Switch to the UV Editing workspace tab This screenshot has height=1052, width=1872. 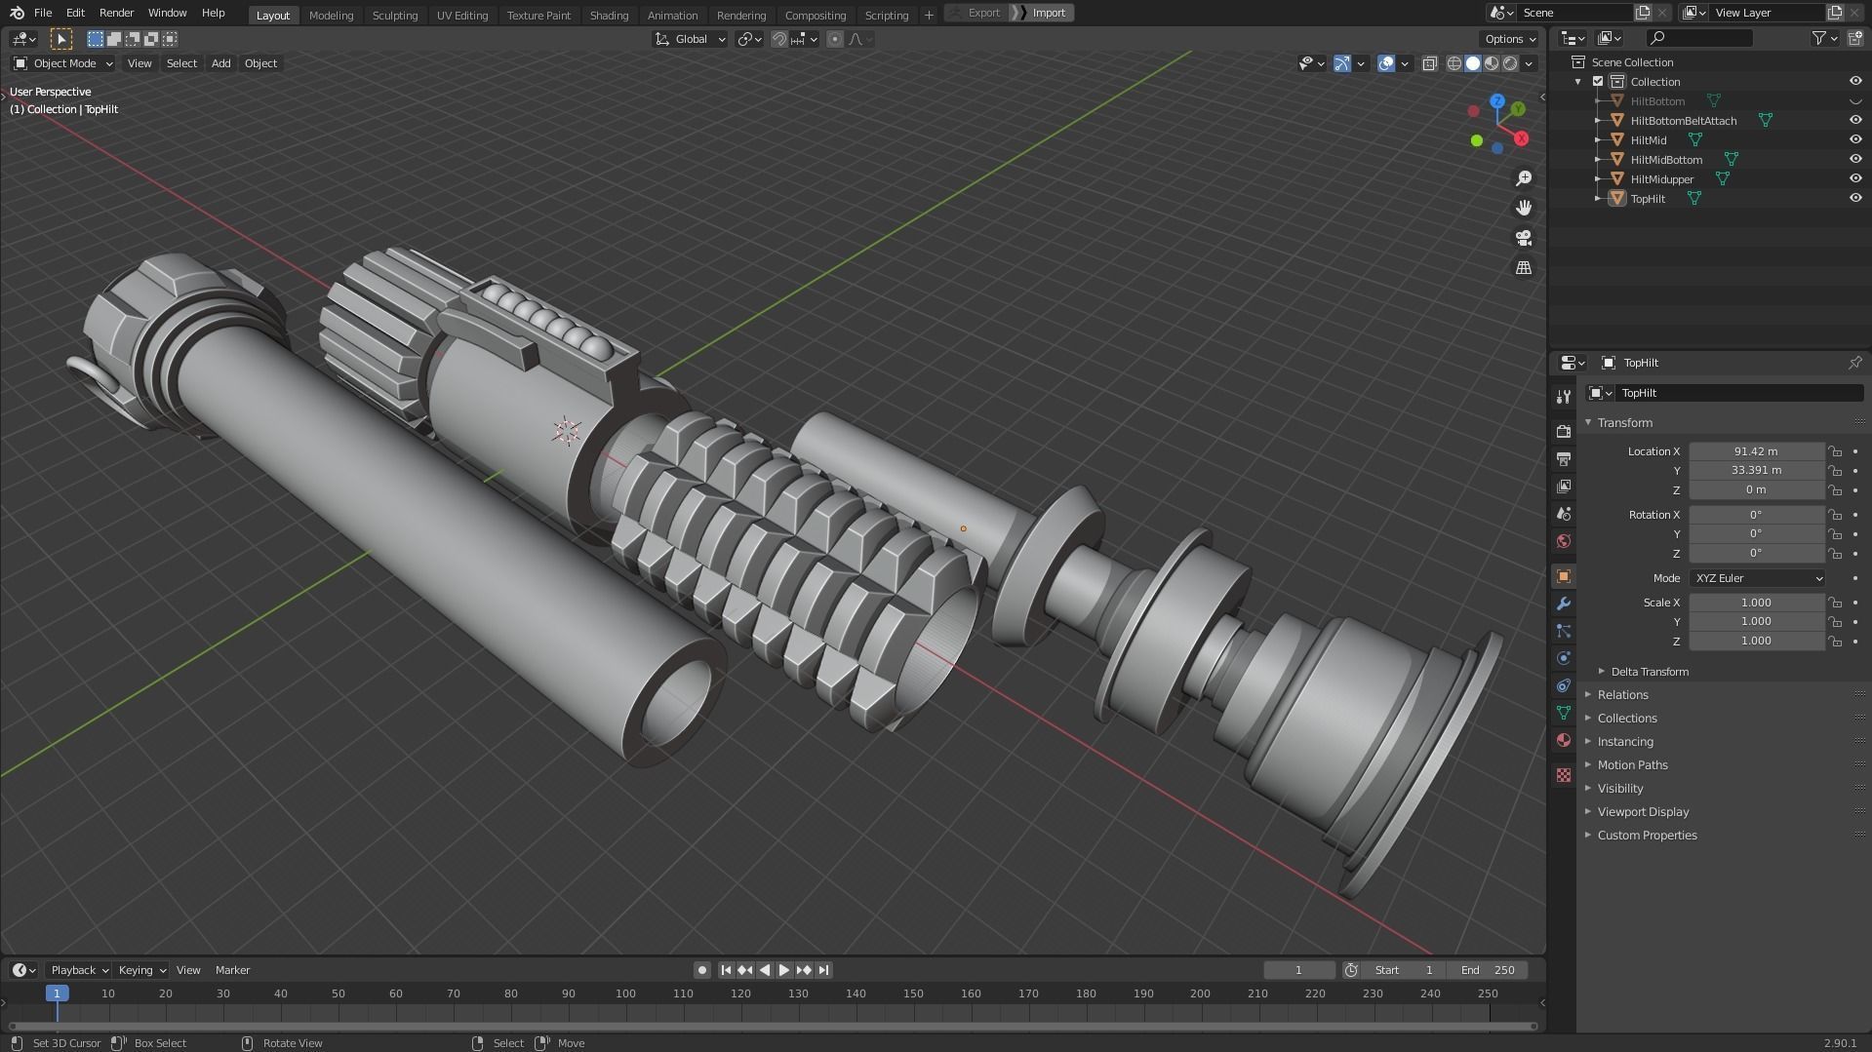pyautogui.click(x=461, y=15)
